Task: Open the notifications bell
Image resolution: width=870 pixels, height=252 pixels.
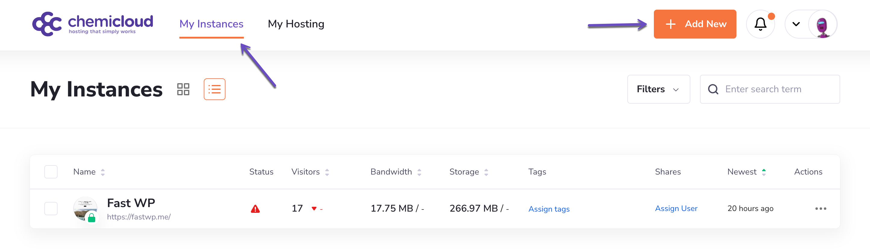Action: pos(760,24)
